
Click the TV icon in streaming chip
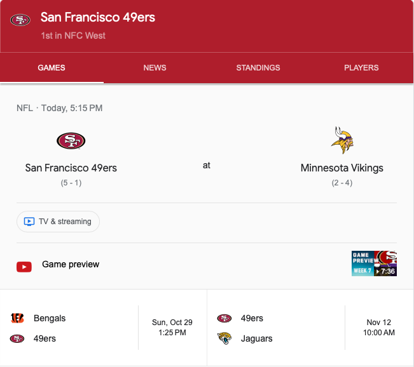coord(29,222)
